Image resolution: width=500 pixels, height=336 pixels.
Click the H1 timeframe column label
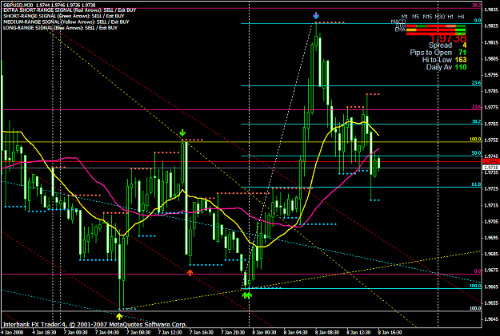click(450, 17)
